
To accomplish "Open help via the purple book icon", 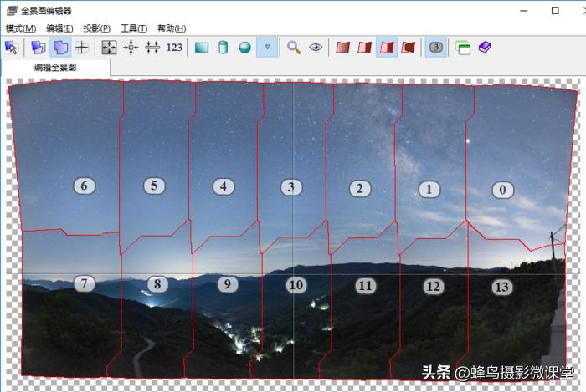I will point(485,48).
